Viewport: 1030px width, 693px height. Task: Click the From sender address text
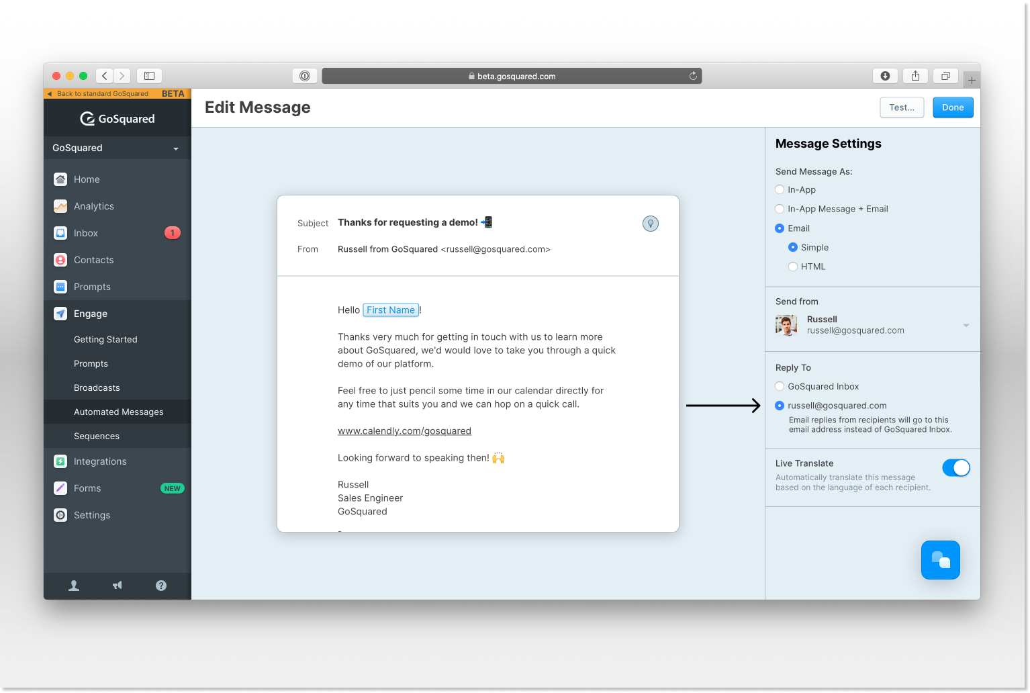(444, 249)
